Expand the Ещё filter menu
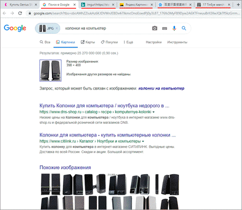Screen dimensions: 242x210 (128, 42)
